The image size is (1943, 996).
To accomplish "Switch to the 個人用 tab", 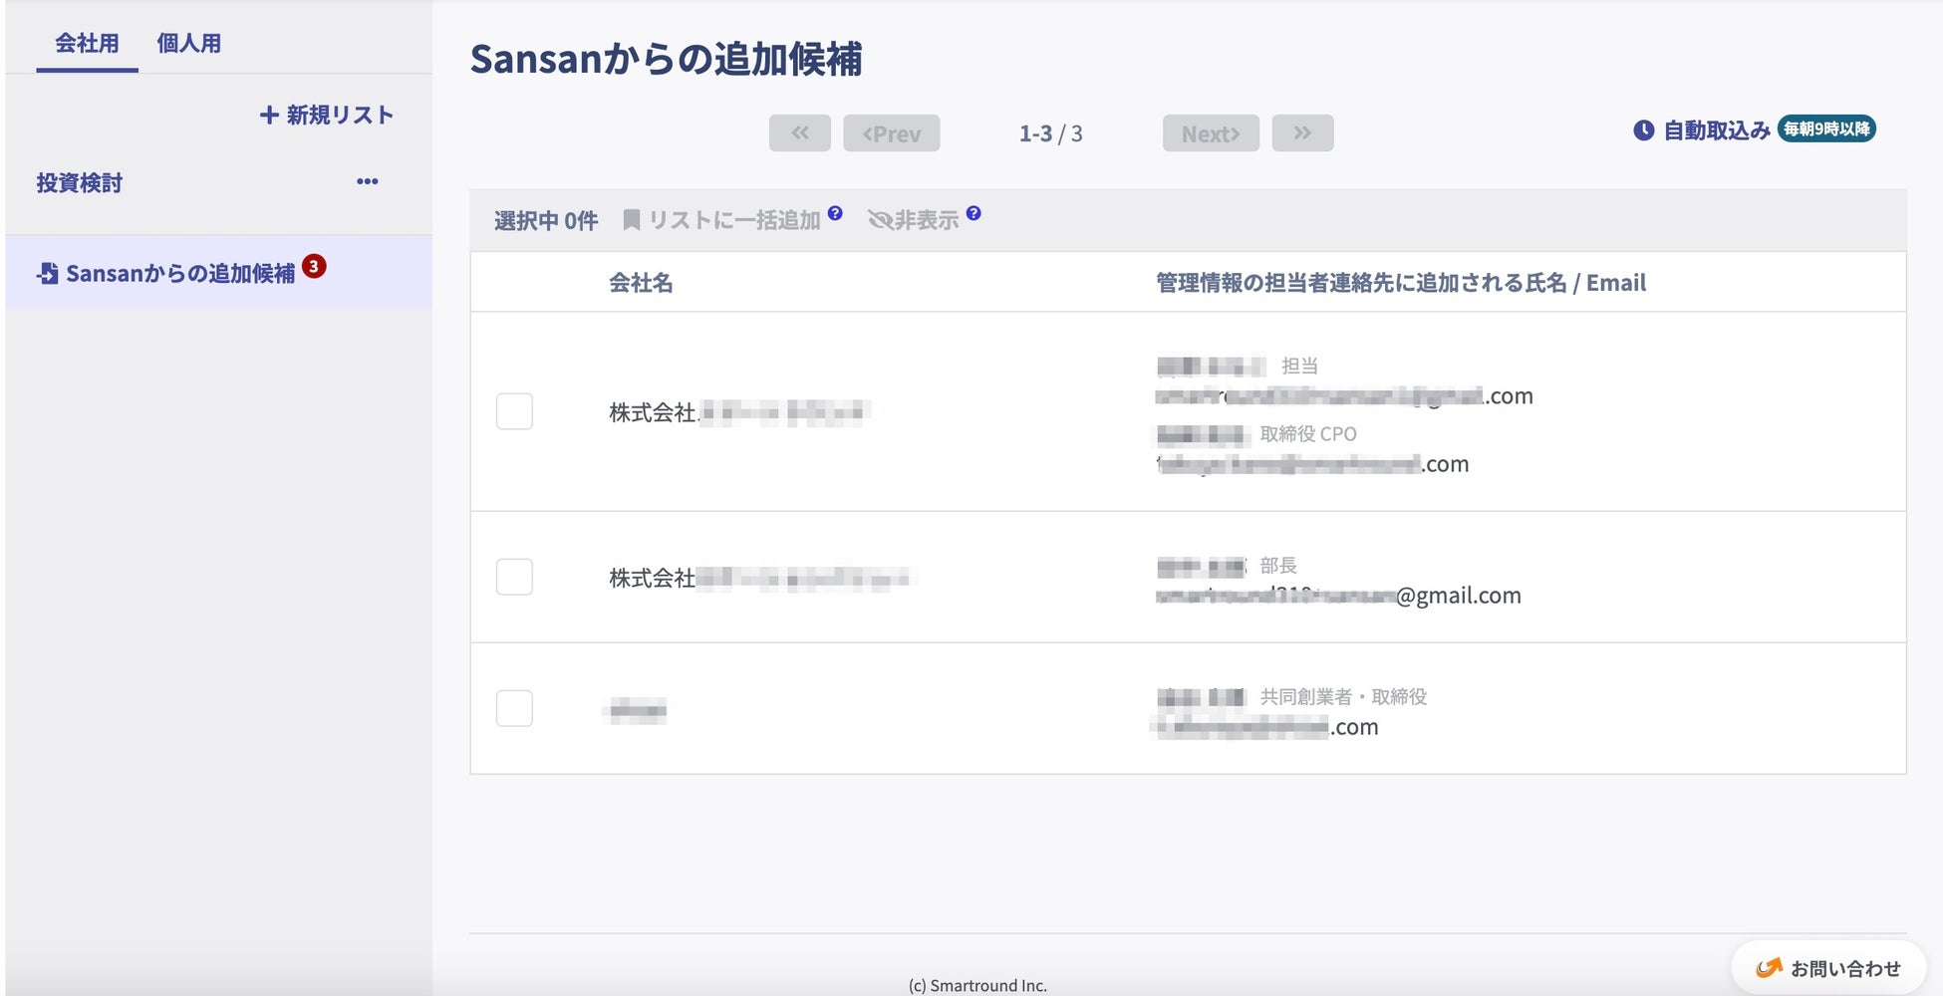I will pos(188,44).
